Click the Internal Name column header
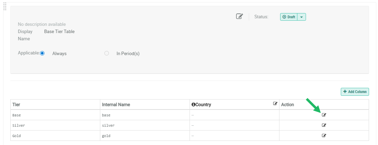This screenshot has height=145, width=378. tap(116, 104)
